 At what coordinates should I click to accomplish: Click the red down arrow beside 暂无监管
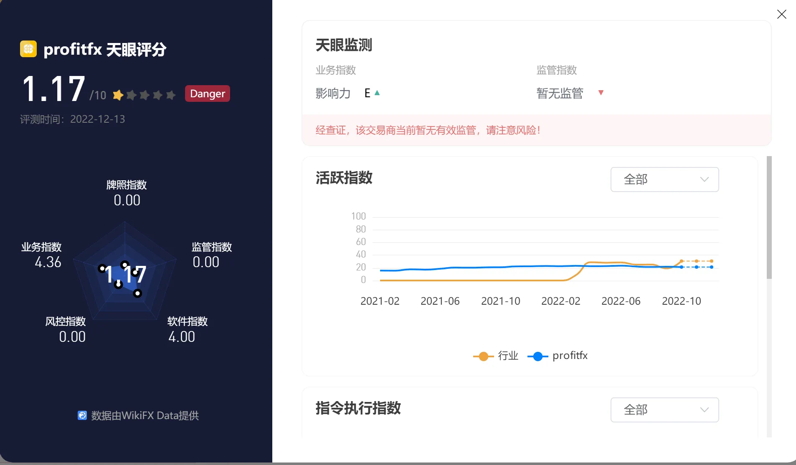tap(601, 93)
